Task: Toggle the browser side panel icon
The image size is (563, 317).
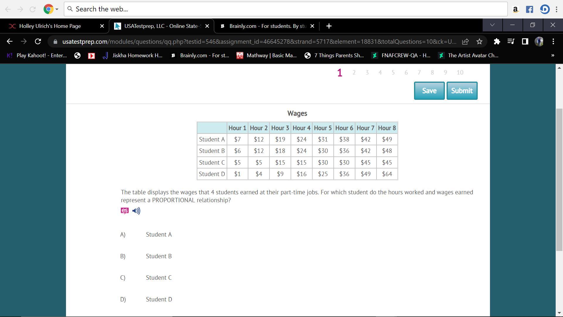Action: pos(525,41)
